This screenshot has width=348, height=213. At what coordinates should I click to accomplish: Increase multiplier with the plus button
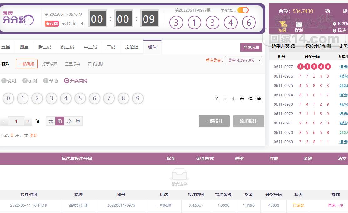tap(28, 121)
